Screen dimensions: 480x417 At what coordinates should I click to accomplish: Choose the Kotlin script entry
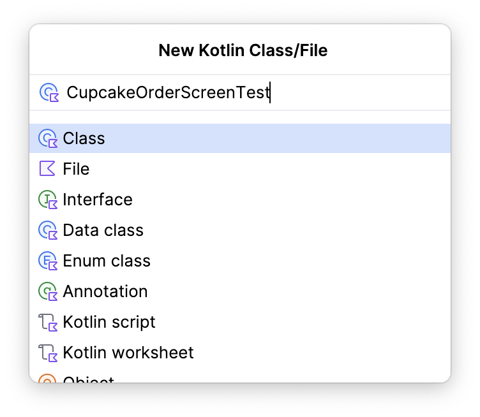coord(109,322)
